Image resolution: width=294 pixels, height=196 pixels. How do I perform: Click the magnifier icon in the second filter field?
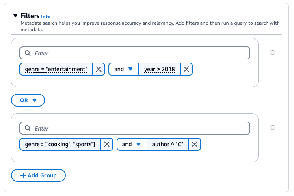point(28,129)
